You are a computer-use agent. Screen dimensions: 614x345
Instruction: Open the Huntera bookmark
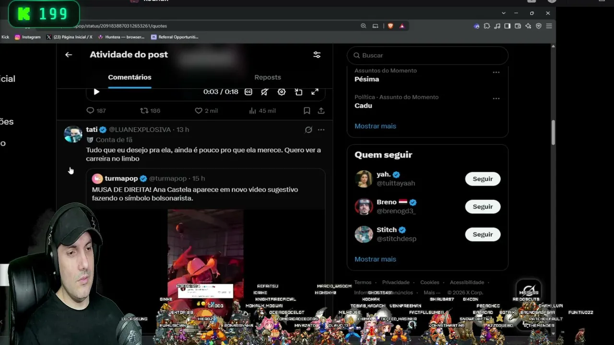pyautogui.click(x=121, y=37)
